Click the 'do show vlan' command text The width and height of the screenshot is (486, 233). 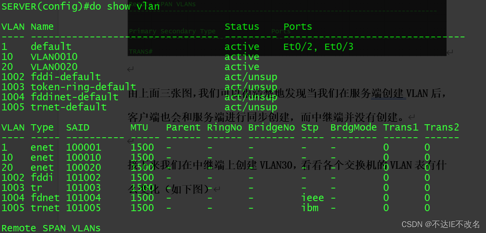[125, 6]
